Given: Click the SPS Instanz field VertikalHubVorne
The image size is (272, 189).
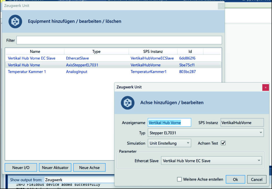Looking at the screenshot, I should coord(242,123).
